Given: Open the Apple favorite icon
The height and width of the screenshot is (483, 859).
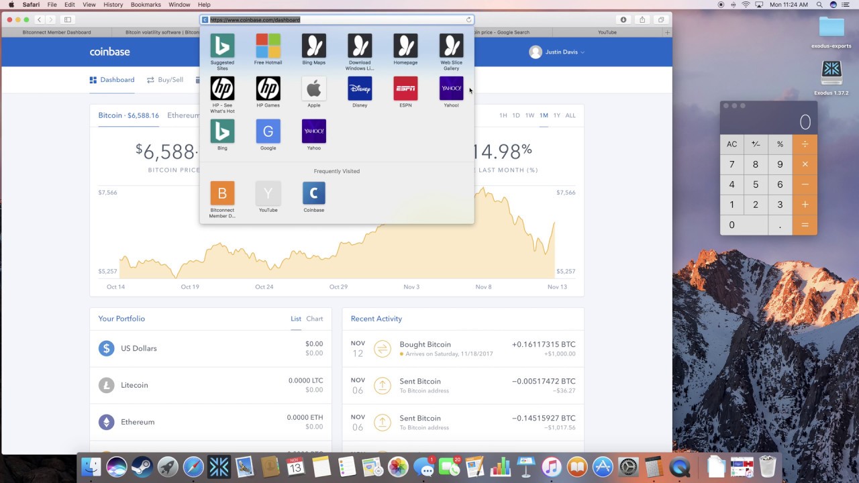Looking at the screenshot, I should (314, 89).
